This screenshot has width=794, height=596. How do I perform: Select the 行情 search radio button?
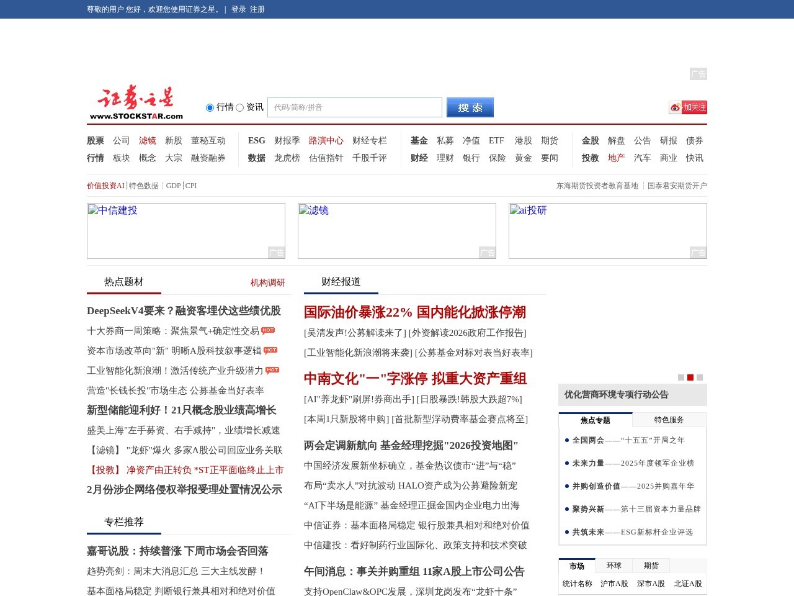(x=210, y=107)
